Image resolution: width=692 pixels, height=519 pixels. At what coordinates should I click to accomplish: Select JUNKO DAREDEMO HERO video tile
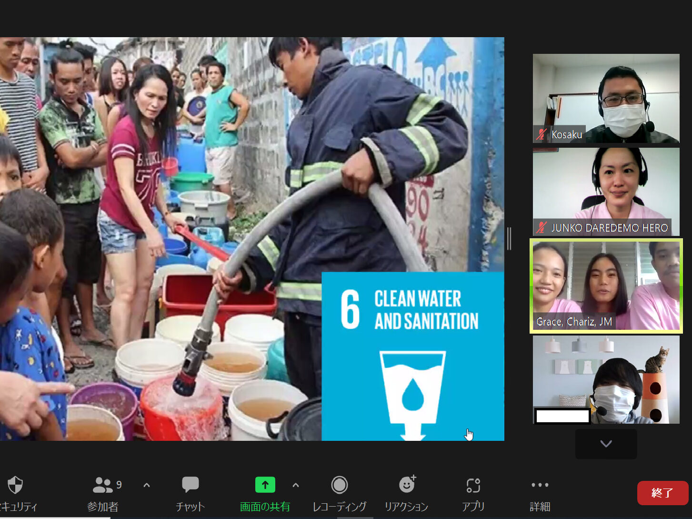pos(606,192)
